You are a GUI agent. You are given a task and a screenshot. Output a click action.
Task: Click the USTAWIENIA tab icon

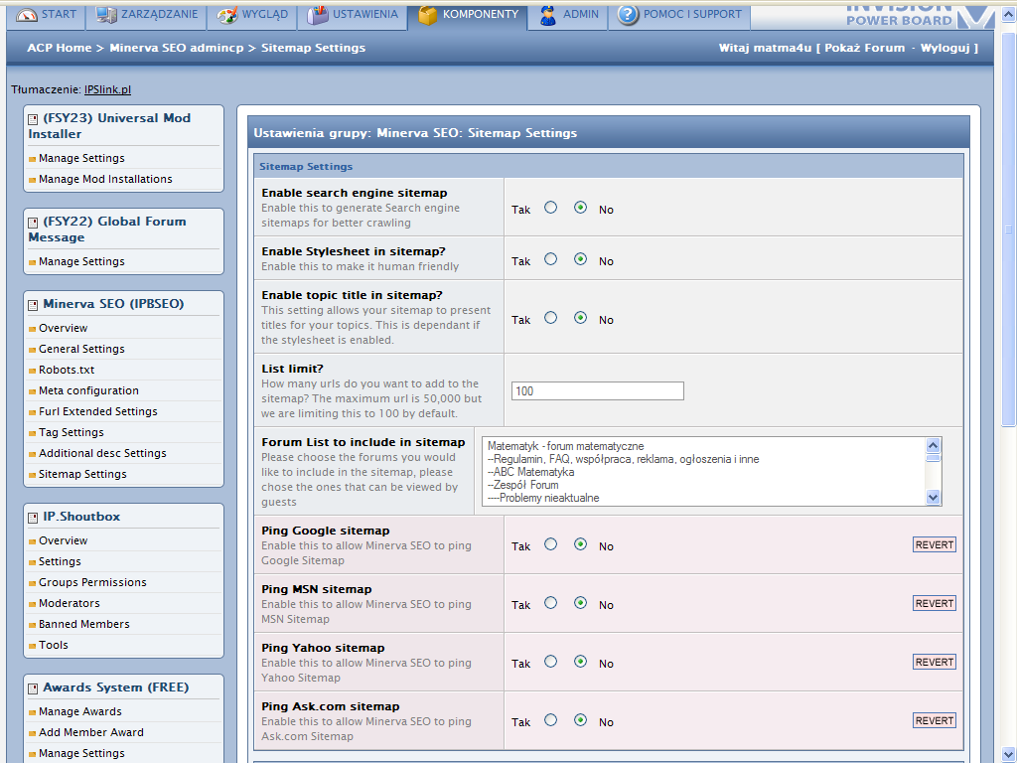point(318,15)
